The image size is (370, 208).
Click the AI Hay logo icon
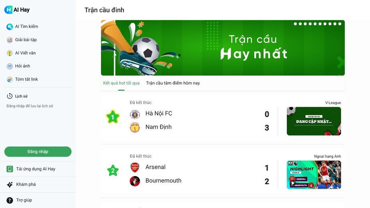(x=8, y=10)
